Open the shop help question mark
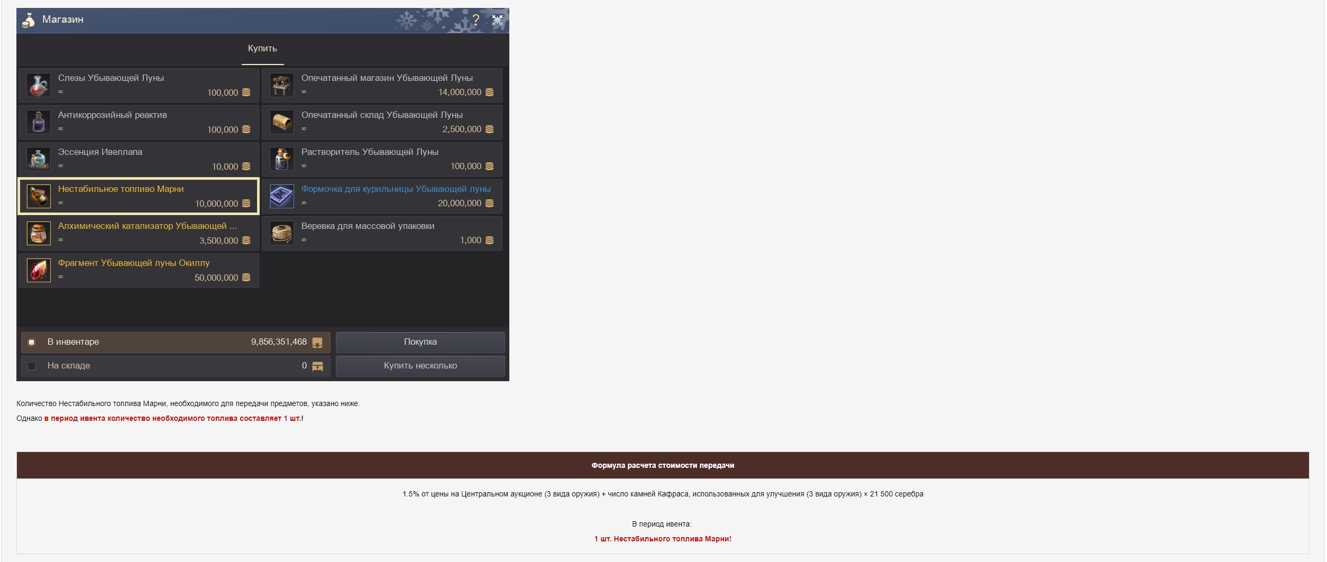Screen dimensions: 1327x562 coord(476,20)
